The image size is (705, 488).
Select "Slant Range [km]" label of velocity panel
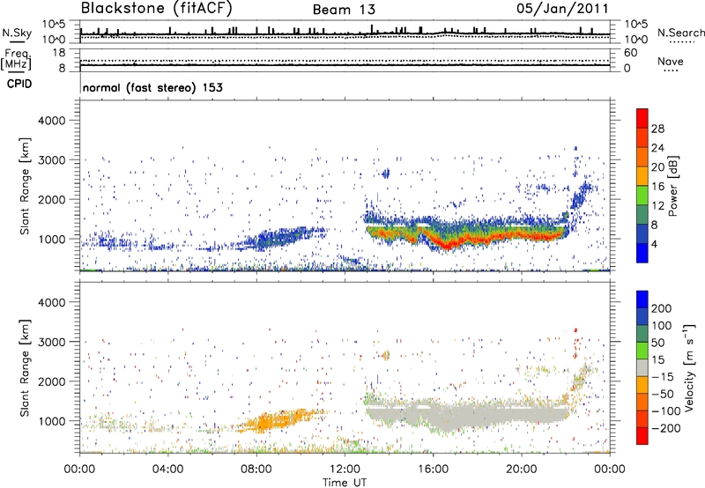click(25, 368)
